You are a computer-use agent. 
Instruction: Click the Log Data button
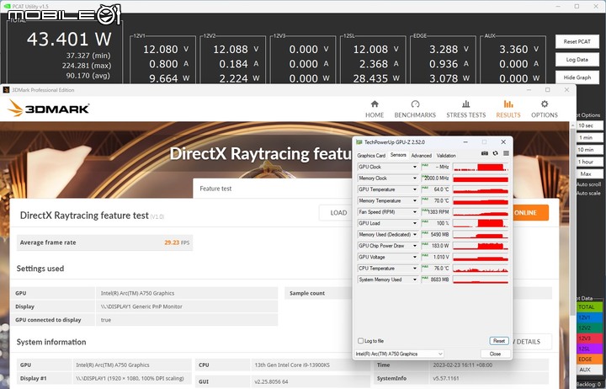coord(577,60)
